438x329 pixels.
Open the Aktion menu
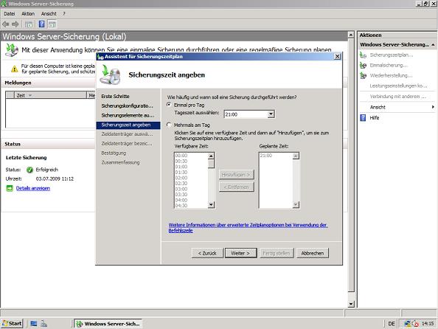click(28, 14)
